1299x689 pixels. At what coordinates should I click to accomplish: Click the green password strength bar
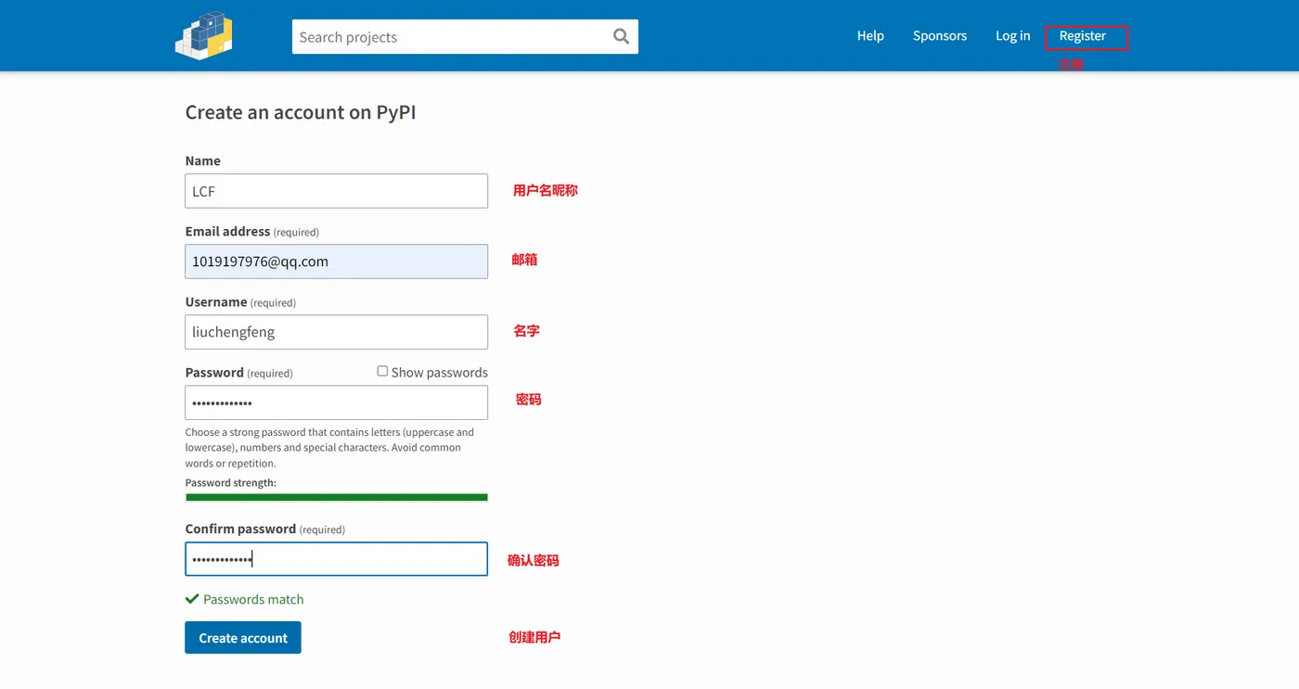337,497
